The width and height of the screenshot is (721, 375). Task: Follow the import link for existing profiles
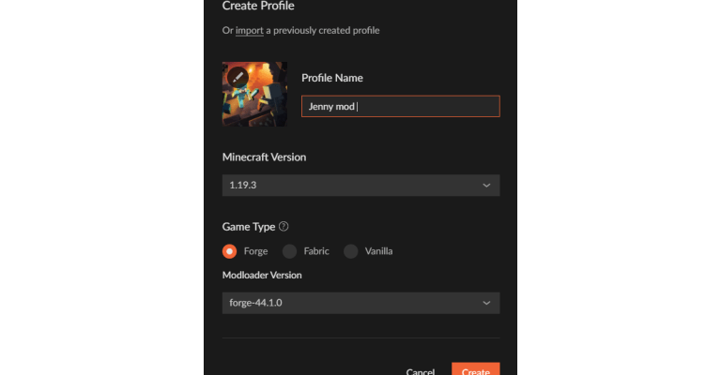tap(249, 31)
